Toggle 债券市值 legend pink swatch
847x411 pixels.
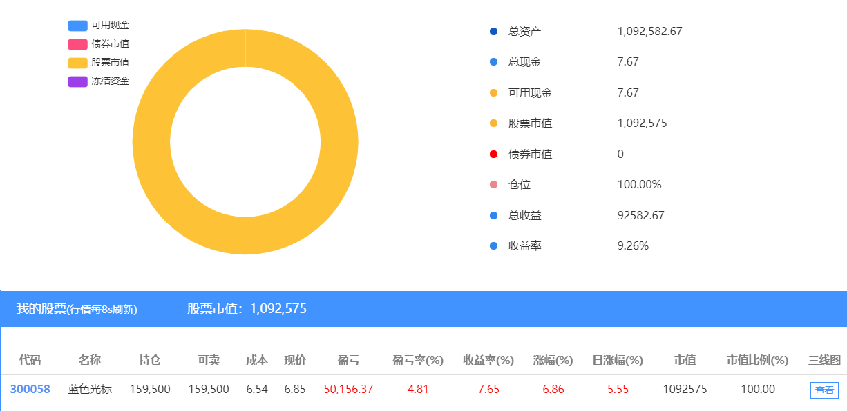[x=77, y=44]
